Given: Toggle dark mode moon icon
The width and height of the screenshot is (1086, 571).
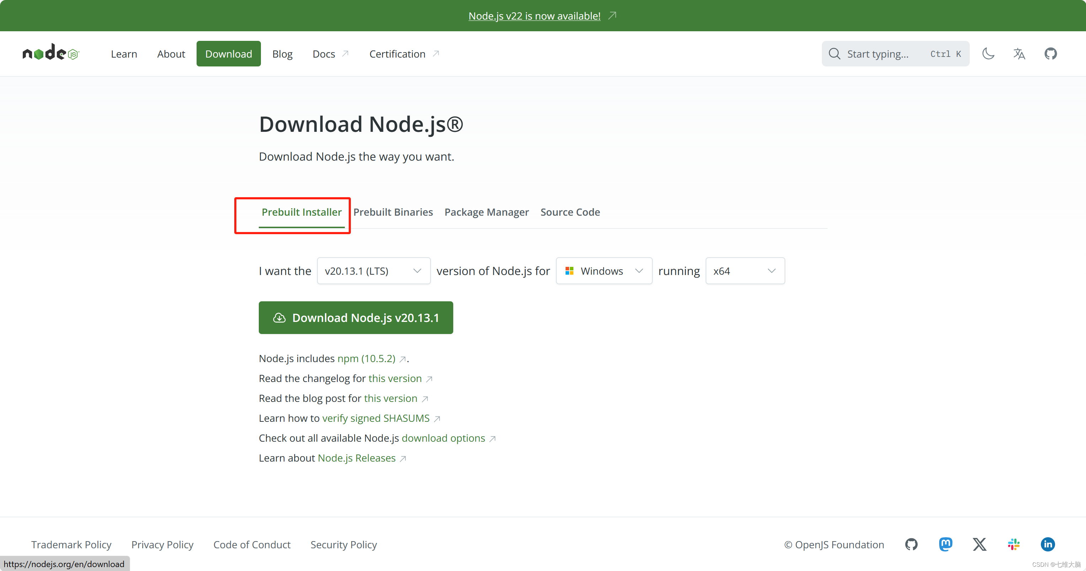Looking at the screenshot, I should tap(988, 54).
